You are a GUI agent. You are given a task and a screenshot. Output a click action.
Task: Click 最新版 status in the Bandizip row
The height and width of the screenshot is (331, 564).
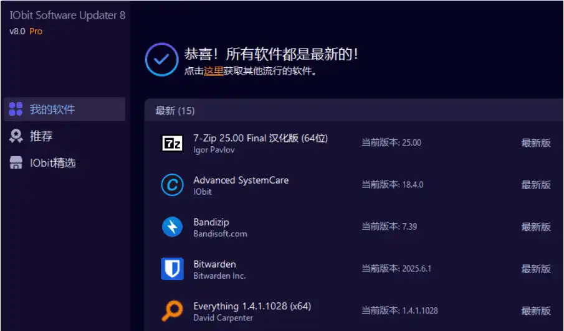pos(536,227)
